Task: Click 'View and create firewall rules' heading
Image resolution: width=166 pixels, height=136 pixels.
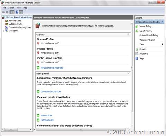Action: 53,97
